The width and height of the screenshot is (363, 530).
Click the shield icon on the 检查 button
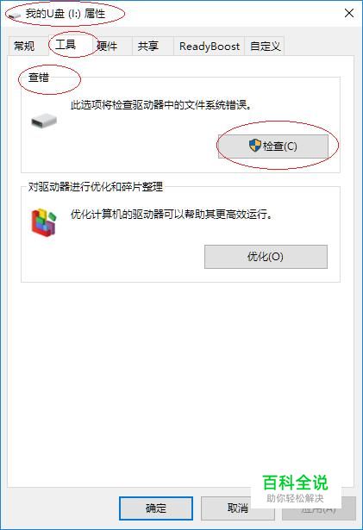254,146
